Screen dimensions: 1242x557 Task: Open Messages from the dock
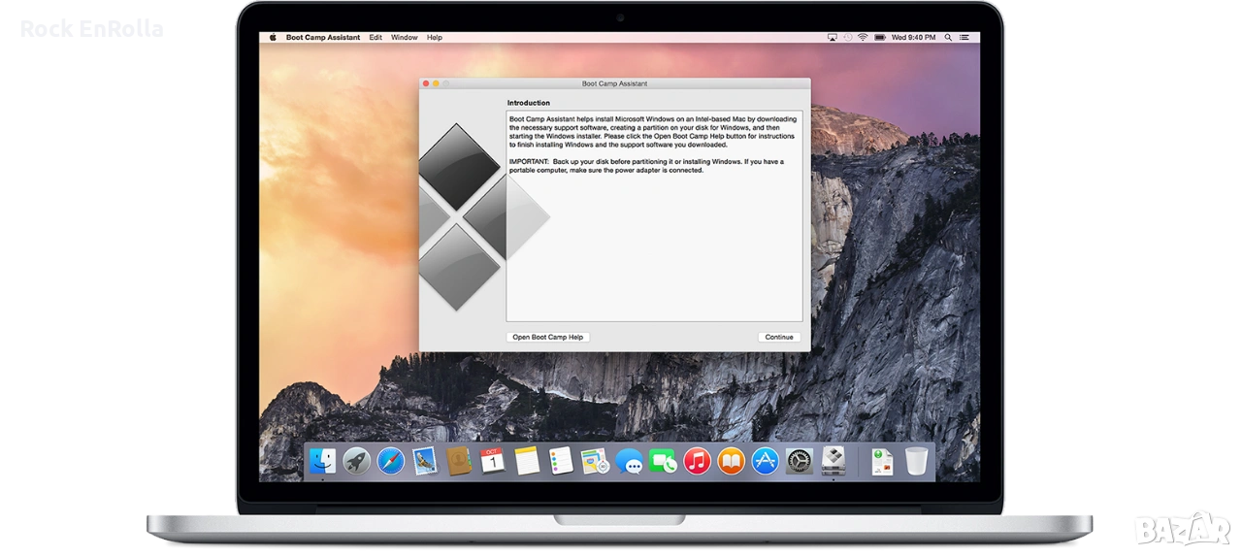pyautogui.click(x=629, y=461)
